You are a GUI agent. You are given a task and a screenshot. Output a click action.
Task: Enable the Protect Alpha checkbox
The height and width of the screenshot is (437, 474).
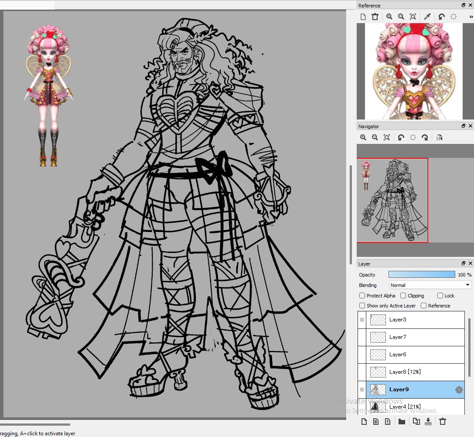(362, 295)
